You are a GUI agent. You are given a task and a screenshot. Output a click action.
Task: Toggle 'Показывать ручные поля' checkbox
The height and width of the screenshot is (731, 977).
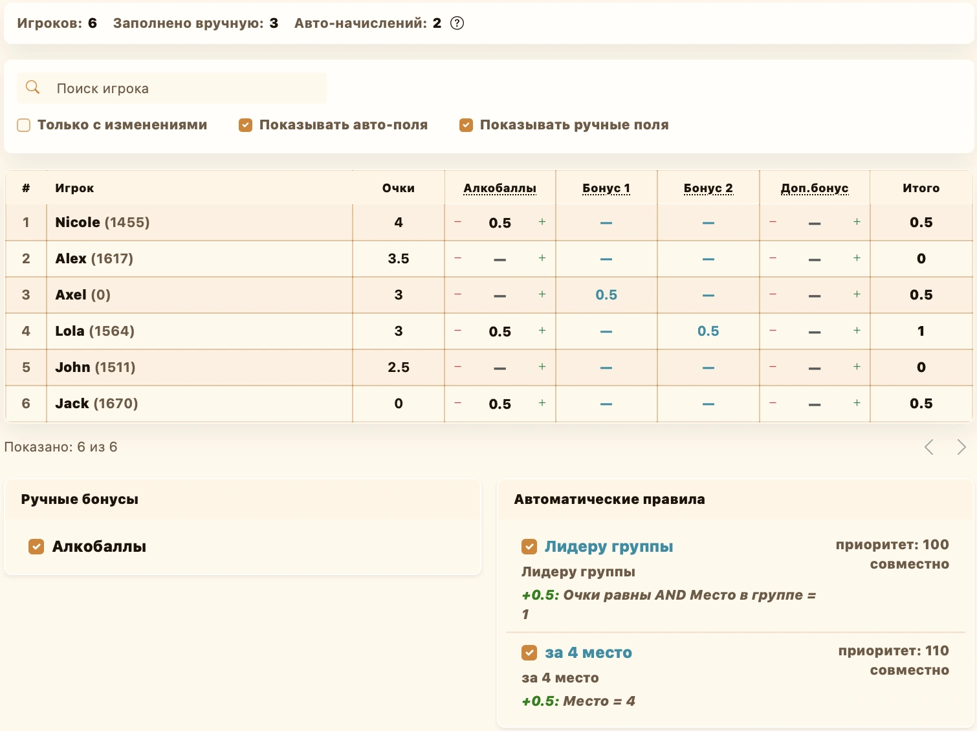click(x=466, y=125)
